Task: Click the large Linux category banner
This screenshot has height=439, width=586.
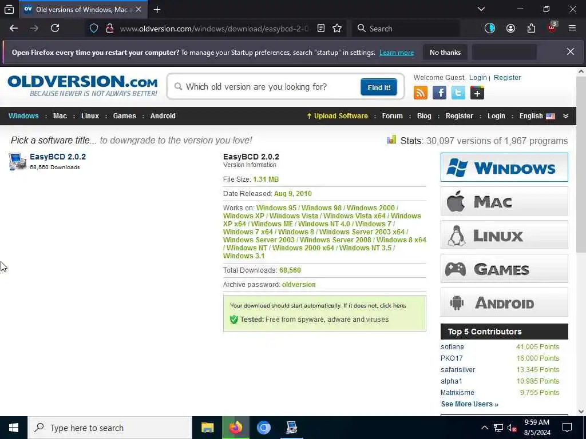Action: pos(504,235)
